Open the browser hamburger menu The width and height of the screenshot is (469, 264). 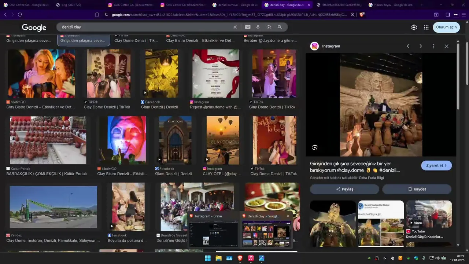(464, 15)
